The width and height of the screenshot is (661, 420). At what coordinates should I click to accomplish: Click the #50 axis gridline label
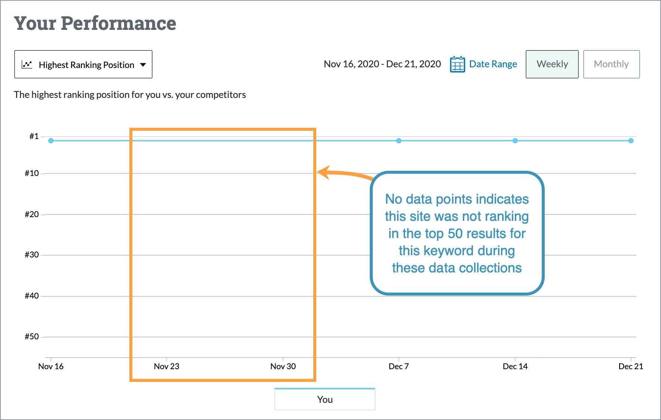(x=31, y=336)
